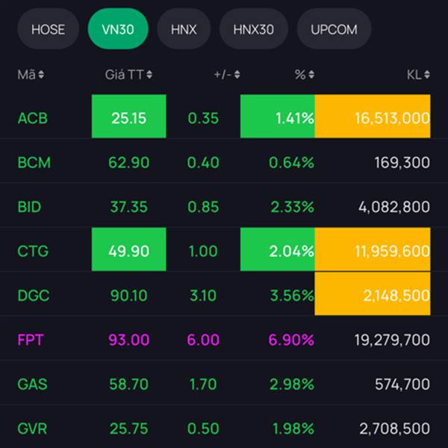The height and width of the screenshot is (448, 448).
Task: View the DGC stock entry
Action: pyautogui.click(x=34, y=296)
